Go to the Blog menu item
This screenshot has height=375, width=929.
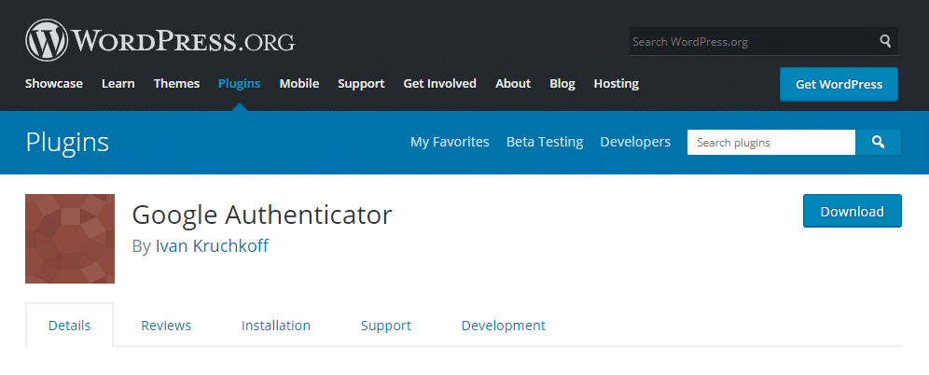(x=562, y=84)
